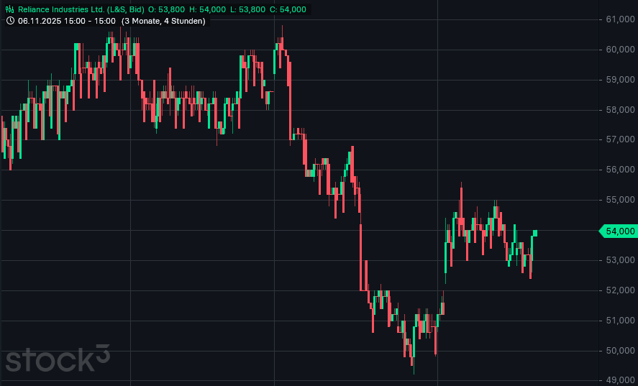Click the 50,000 label on price axis

click(x=621, y=351)
